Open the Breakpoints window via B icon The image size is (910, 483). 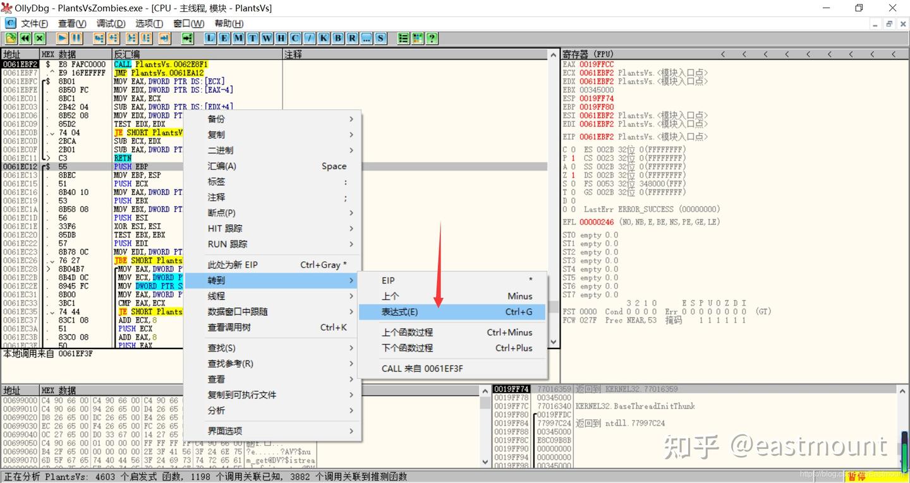pos(337,38)
